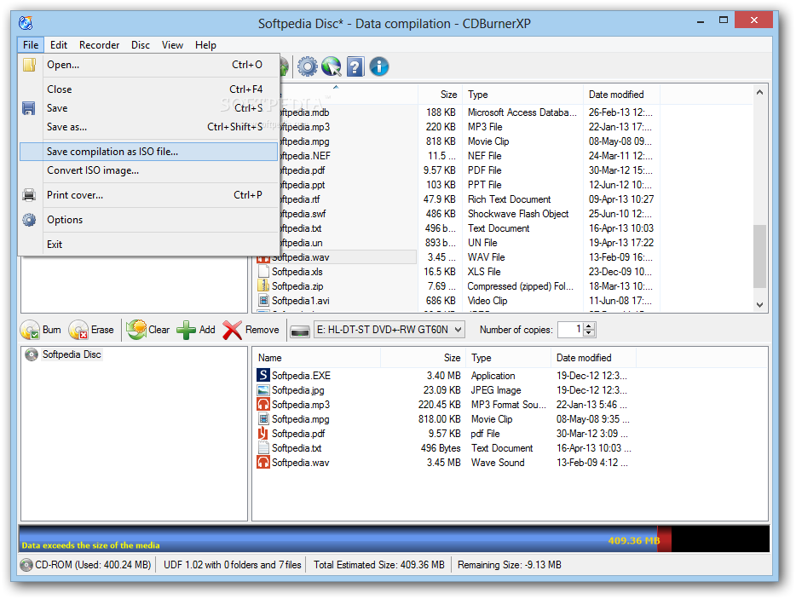Viewport: 796px width, 599px height.
Task: Click the Softpedia.jpg image icon
Action: (263, 390)
